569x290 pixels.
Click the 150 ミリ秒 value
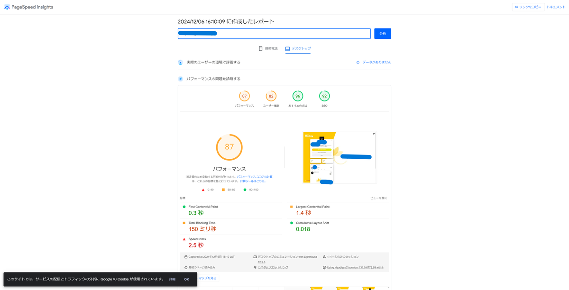(202, 229)
